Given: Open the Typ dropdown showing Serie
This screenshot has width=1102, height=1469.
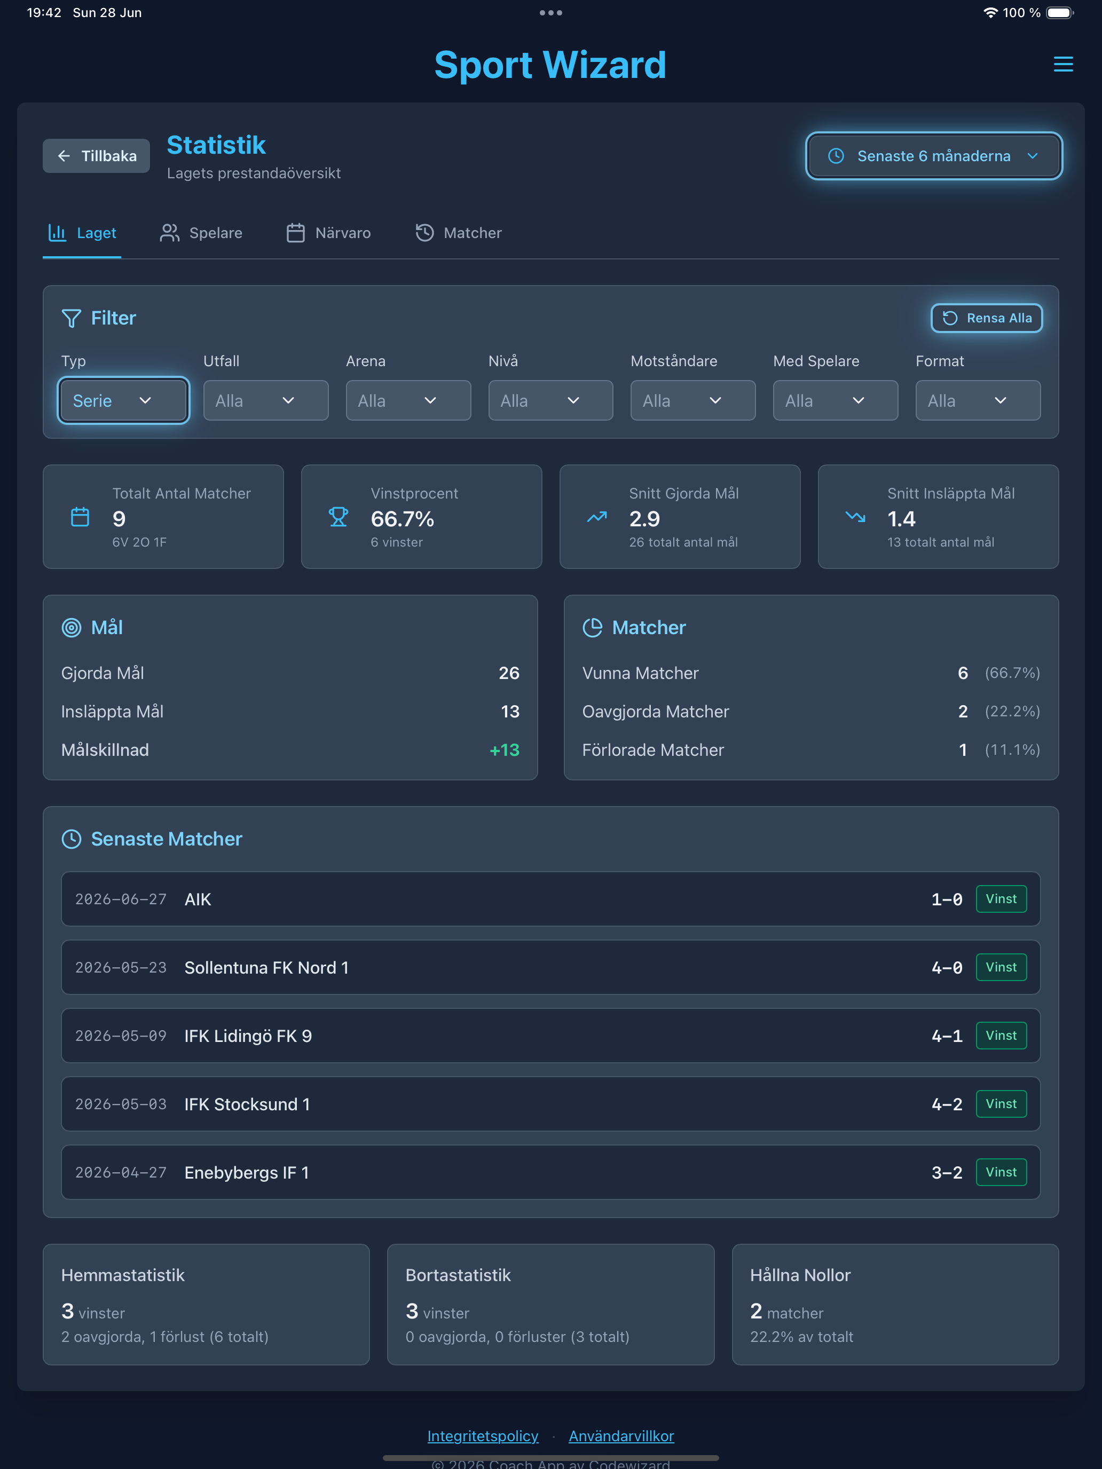Looking at the screenshot, I should [123, 400].
